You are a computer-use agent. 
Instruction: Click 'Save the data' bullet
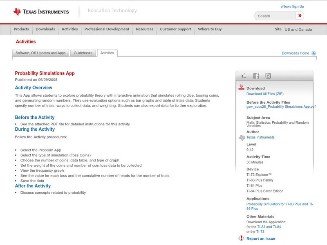pos(32,181)
